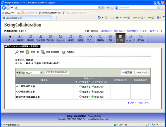Viewport: 166px width, 127px height.
Task: Select 発議する for △△道路舗装工事
Action: pos(81,86)
